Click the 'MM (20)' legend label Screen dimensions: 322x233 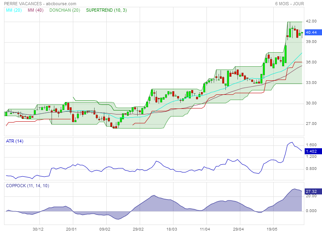point(14,10)
